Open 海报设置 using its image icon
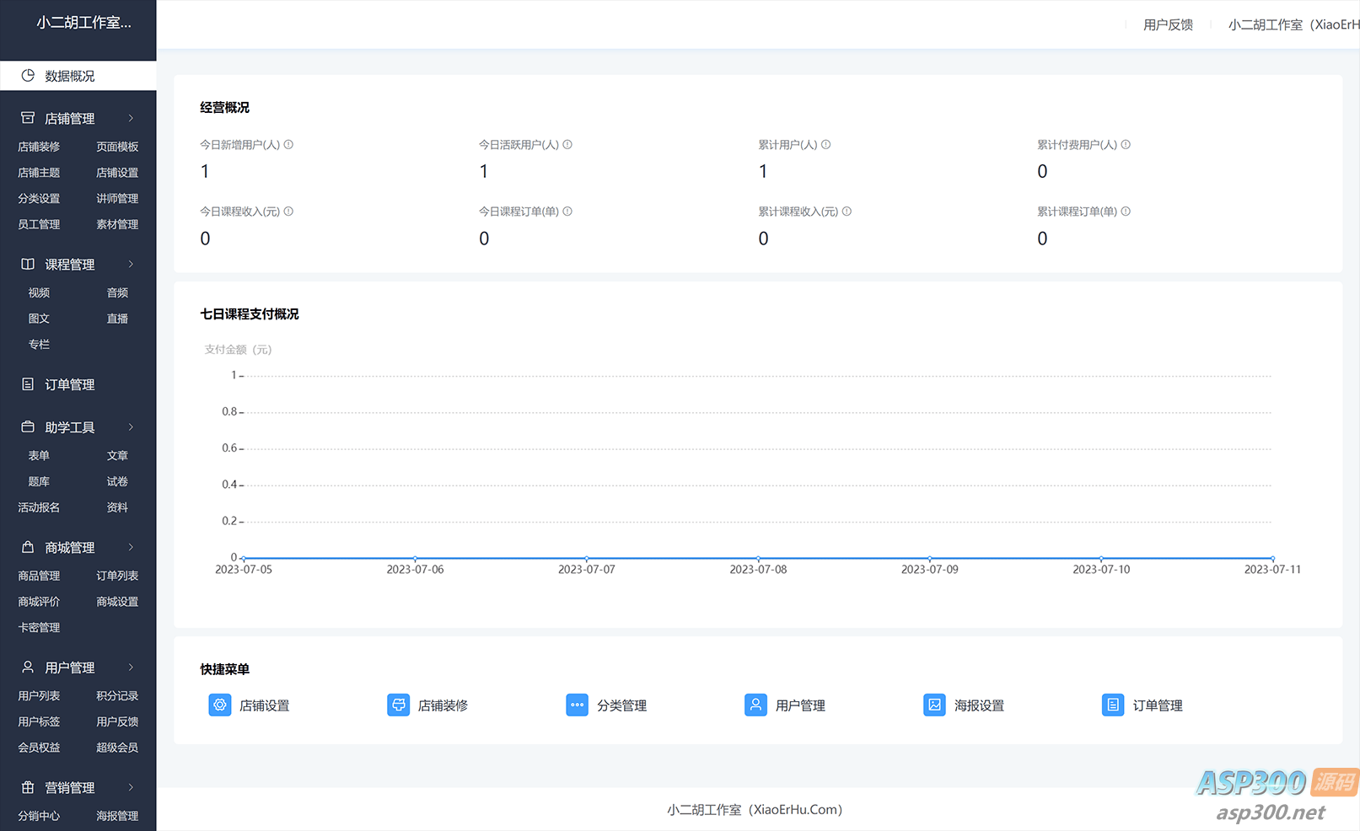This screenshot has width=1360, height=831. point(934,705)
